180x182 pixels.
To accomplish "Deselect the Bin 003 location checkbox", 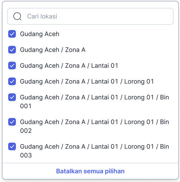I will tap(12, 146).
